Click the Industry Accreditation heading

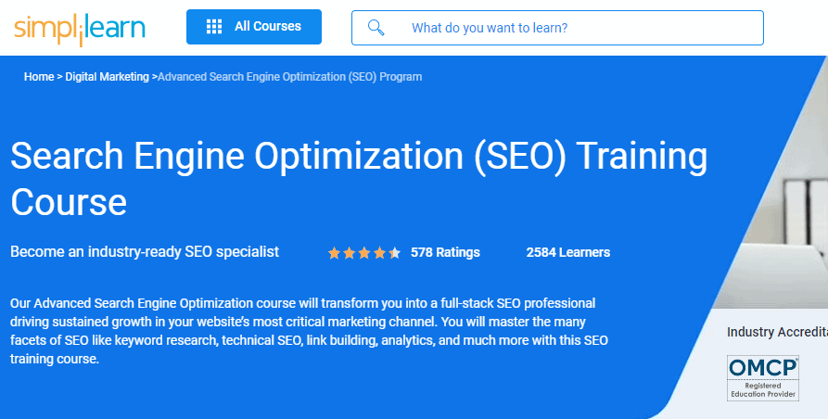(776, 332)
